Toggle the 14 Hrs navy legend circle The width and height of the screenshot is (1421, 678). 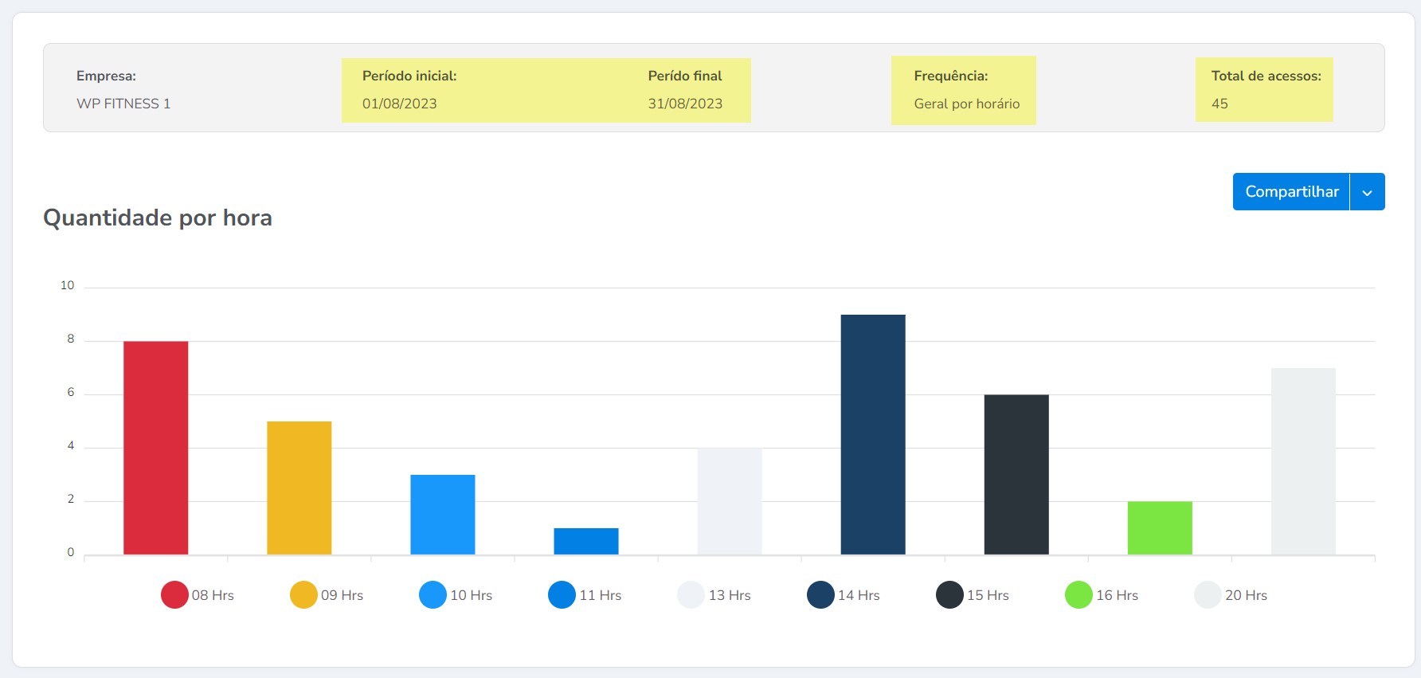[x=820, y=595]
